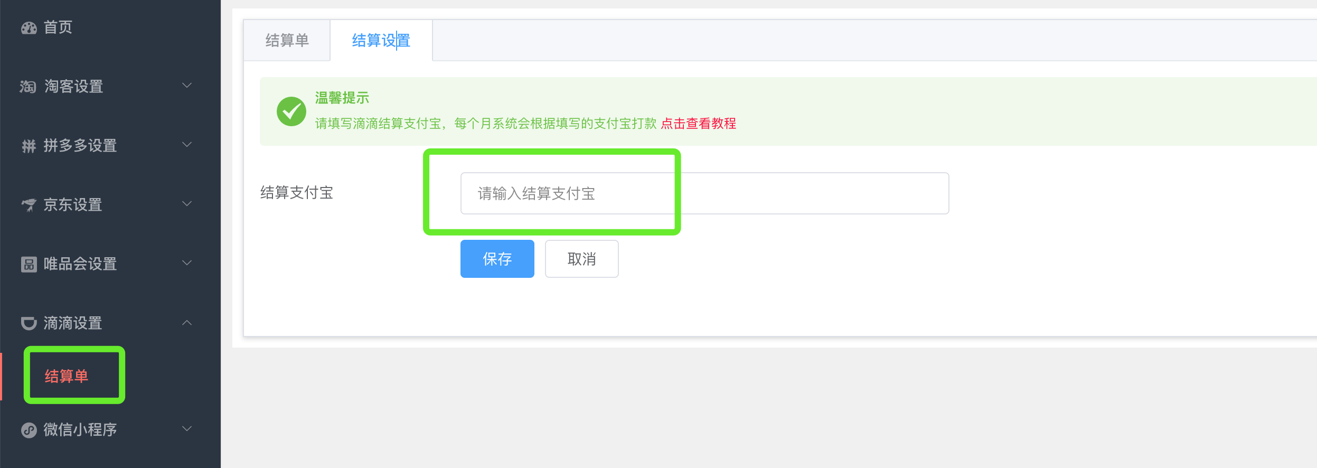Open the 点击查看教程 link
Screen dimensions: 1317x468
click(x=698, y=124)
